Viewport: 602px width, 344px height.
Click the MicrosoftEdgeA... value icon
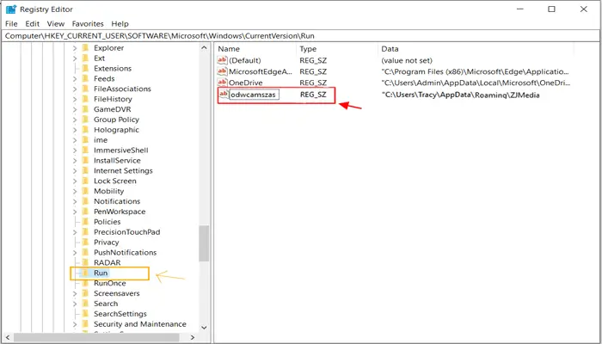pyautogui.click(x=223, y=72)
